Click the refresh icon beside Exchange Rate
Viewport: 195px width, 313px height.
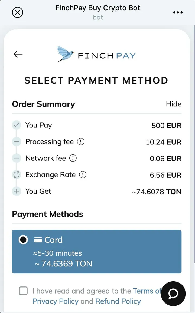point(17,174)
